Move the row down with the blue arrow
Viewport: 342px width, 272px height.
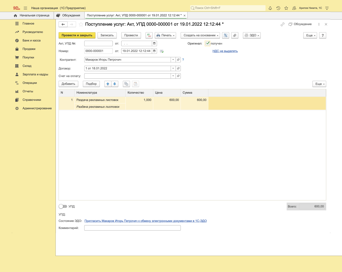(x=115, y=84)
